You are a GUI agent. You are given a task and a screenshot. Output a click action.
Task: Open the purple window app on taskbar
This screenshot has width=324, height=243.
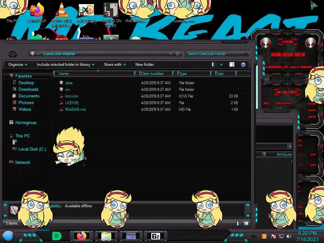coord(131,236)
